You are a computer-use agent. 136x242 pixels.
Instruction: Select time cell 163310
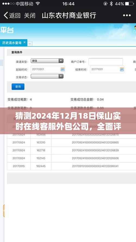point(41,142)
